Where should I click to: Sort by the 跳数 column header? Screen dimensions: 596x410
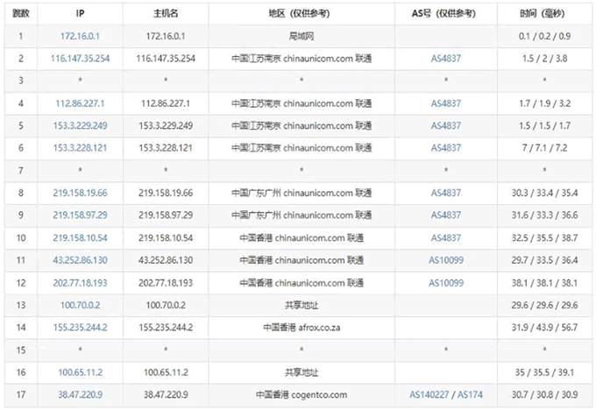coord(21,14)
